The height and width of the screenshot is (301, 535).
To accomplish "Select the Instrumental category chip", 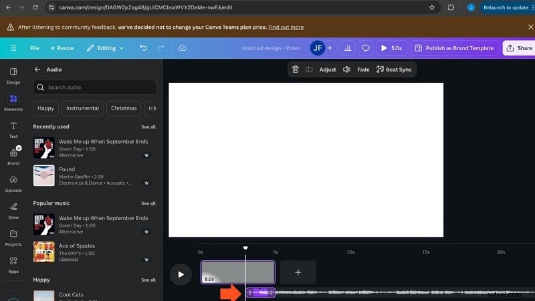I will [x=83, y=108].
